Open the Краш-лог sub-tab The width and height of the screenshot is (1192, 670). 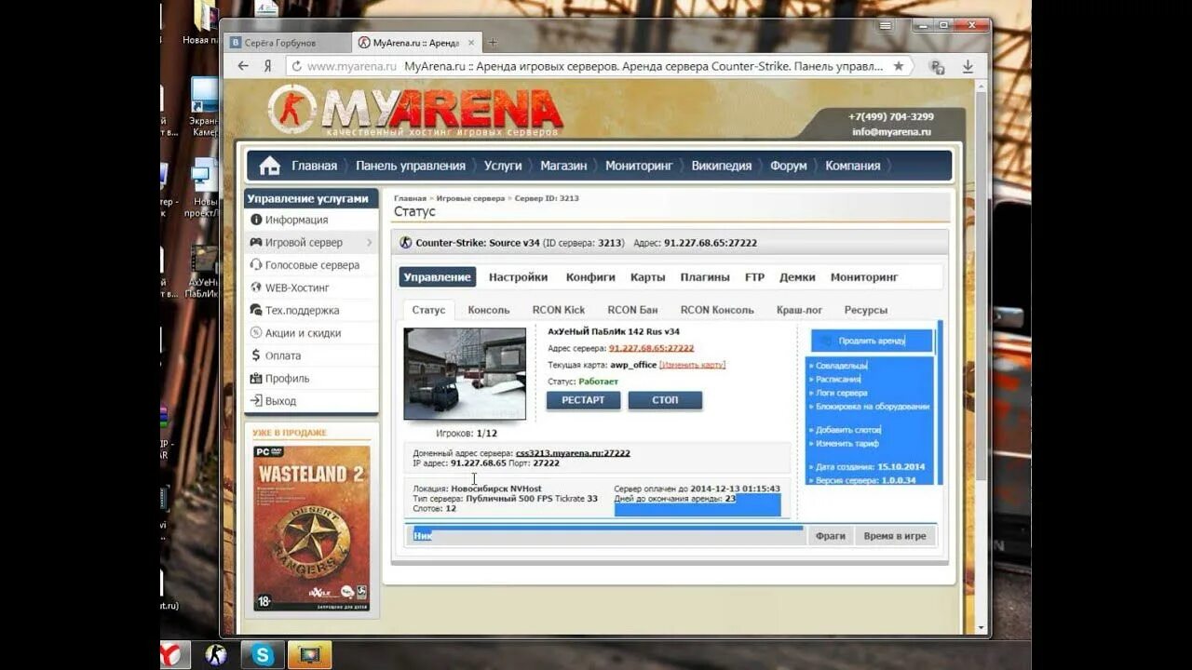[x=799, y=310]
